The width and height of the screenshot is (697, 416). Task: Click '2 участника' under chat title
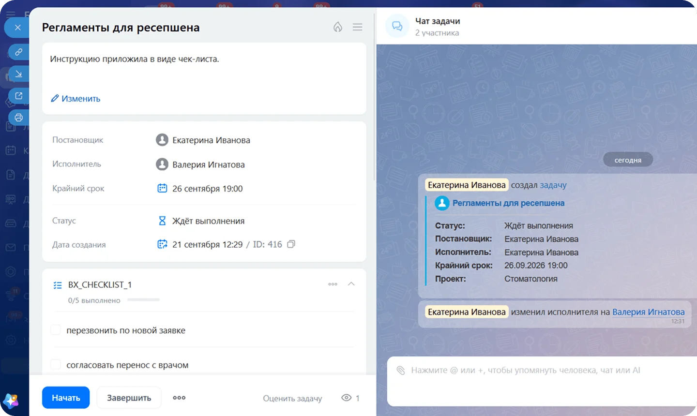click(437, 33)
